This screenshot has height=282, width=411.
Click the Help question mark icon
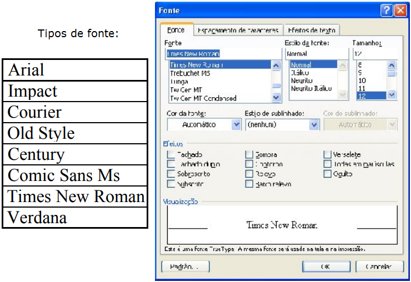click(x=387, y=11)
